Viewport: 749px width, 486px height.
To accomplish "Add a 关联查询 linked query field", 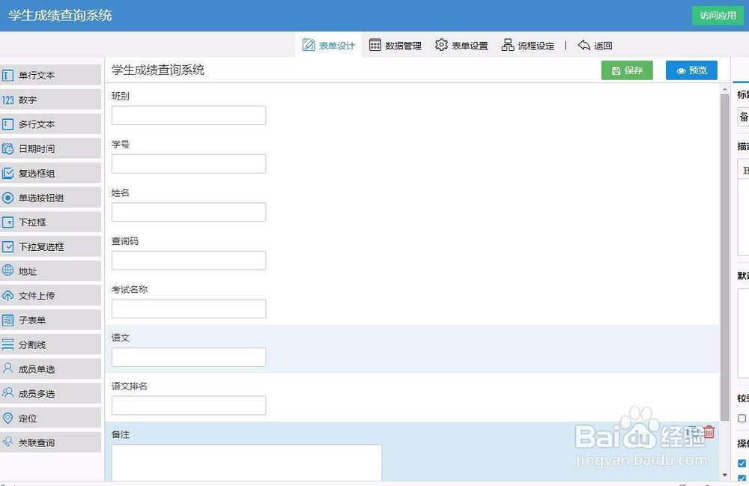I will coord(50,443).
